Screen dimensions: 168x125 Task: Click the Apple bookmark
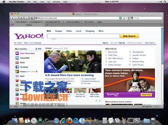100,22
